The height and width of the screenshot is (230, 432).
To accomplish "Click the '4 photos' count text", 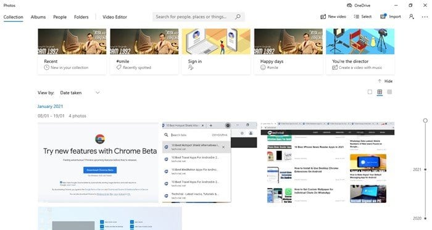I will [x=77, y=116].
